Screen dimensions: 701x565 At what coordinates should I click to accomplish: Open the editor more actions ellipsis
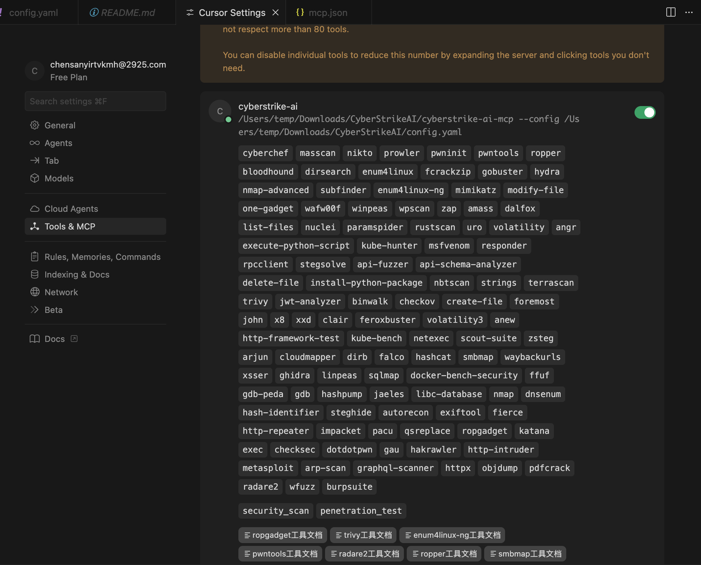click(689, 12)
